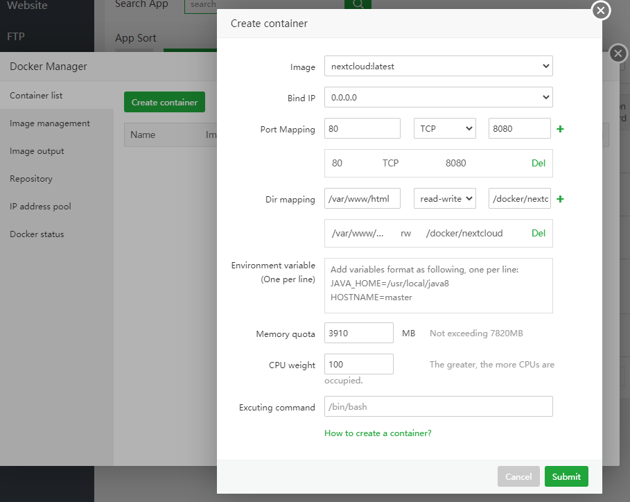630x502 pixels.
Task: Click the green plus next to Dir mapping
Action: (560, 199)
